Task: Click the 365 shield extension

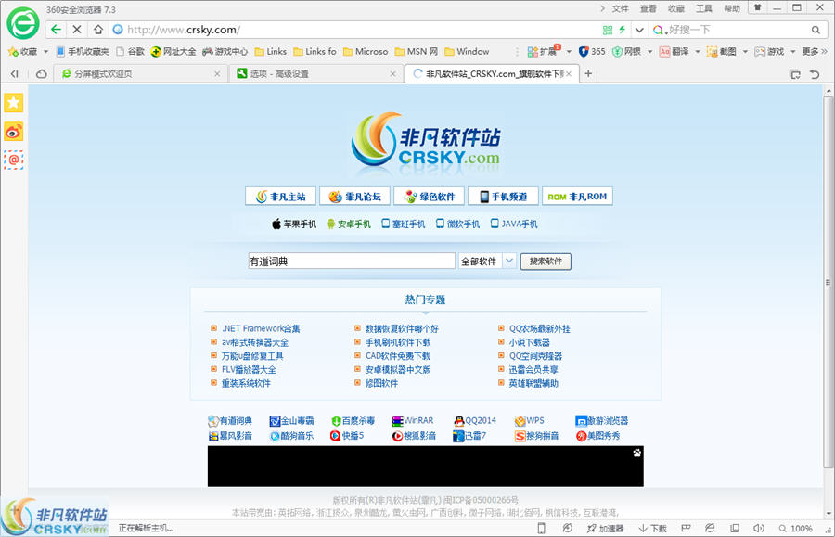Action: point(592,52)
